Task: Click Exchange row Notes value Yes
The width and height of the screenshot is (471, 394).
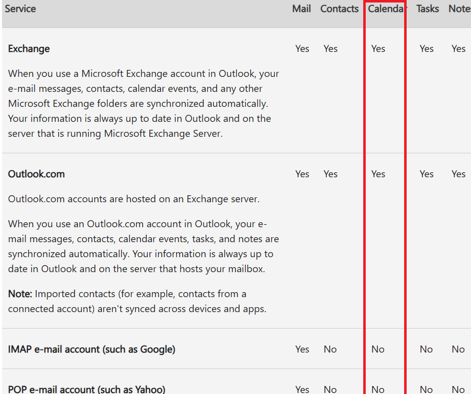Action: (459, 48)
